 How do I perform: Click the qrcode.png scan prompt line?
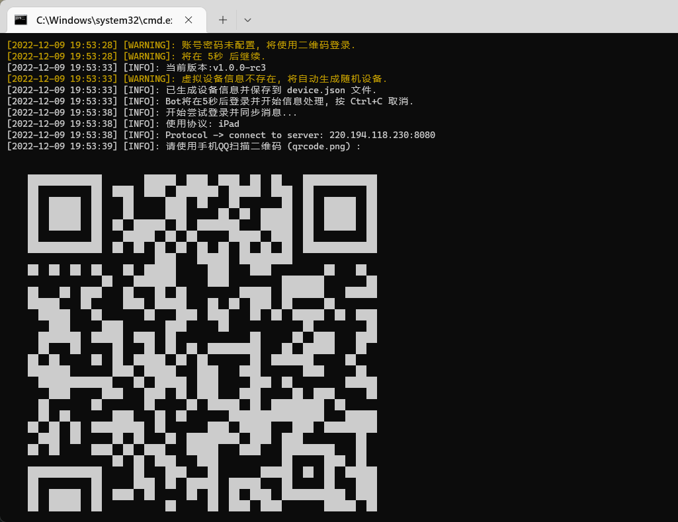pyautogui.click(x=184, y=146)
